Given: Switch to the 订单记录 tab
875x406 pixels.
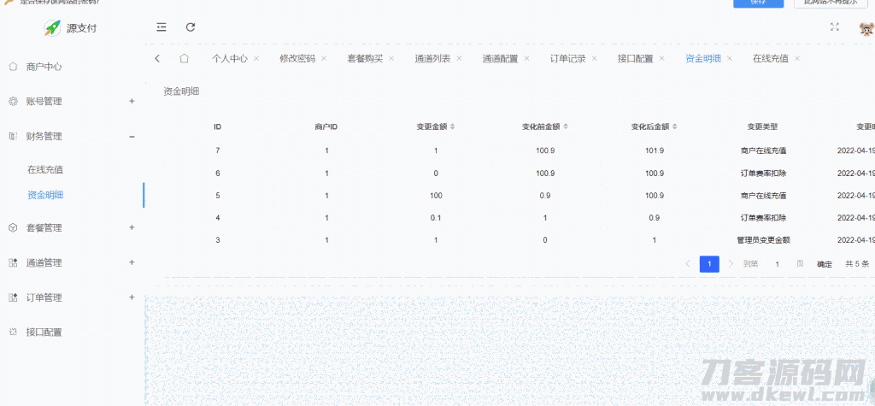Looking at the screenshot, I should point(567,59).
